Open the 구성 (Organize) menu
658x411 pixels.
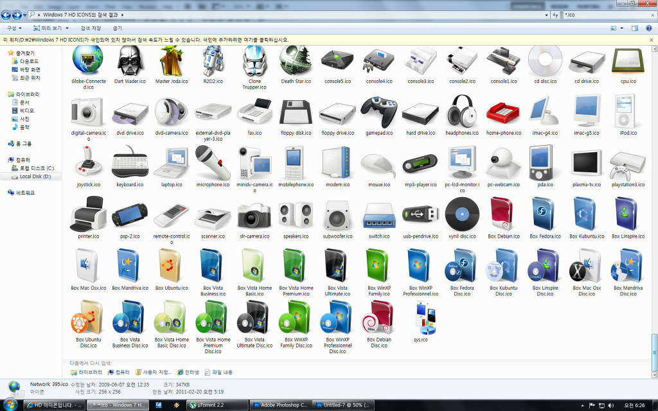[14, 28]
